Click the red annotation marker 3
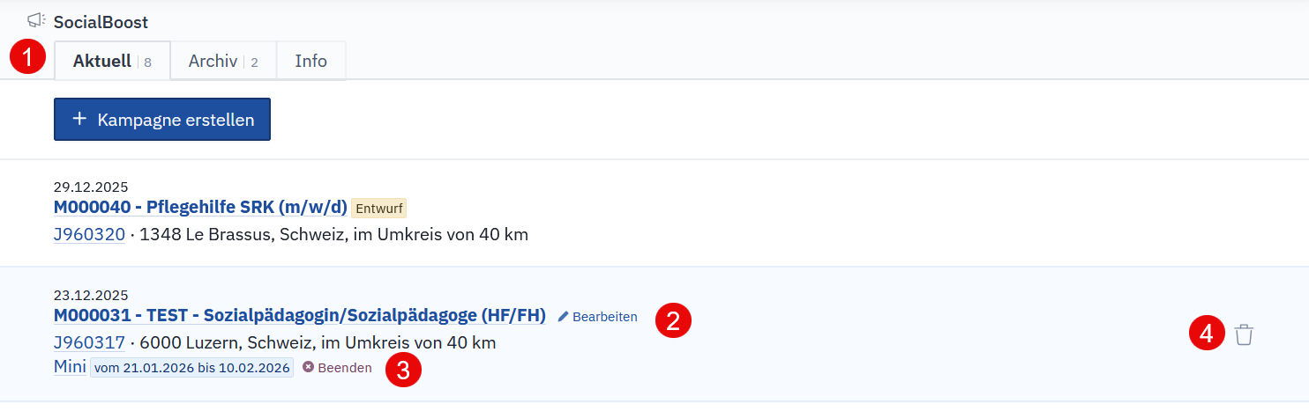1309x411 pixels. pos(403,370)
